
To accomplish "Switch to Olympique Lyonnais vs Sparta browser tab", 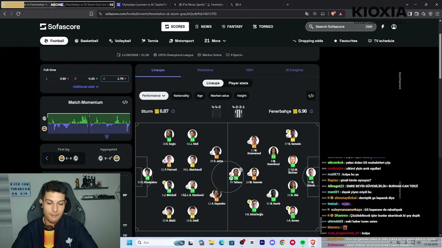I will click(142, 4).
